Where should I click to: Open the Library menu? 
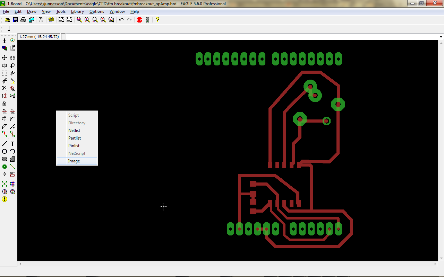77,11
